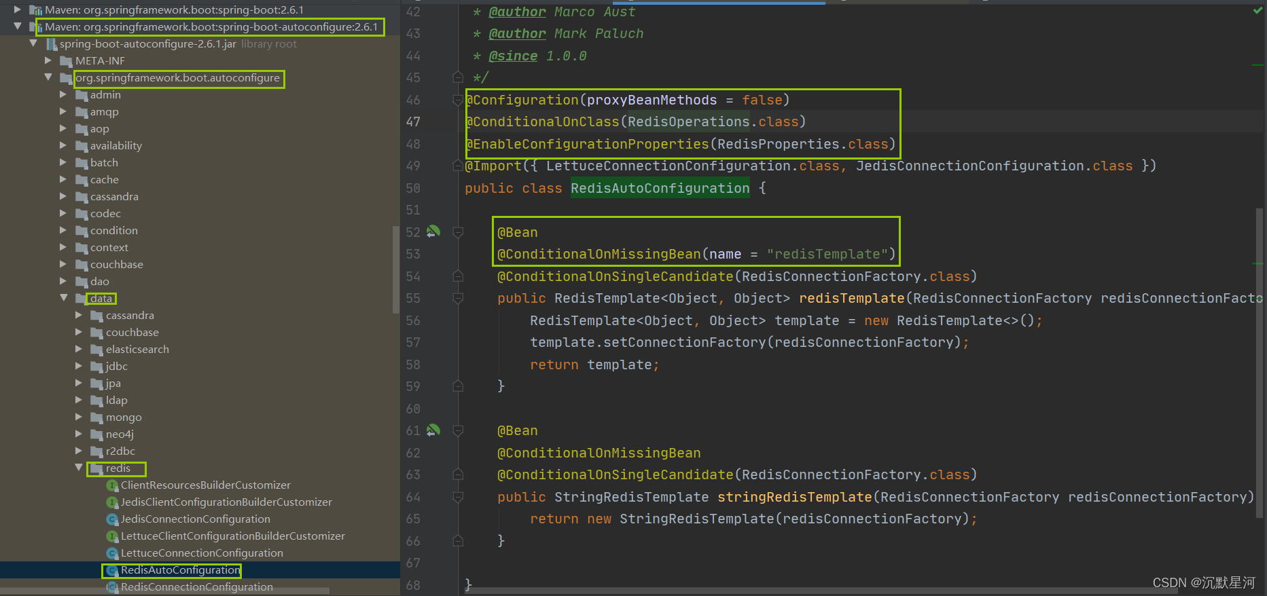This screenshot has height=596, width=1267.
Task: Expand the admin package node
Action: [x=63, y=95]
